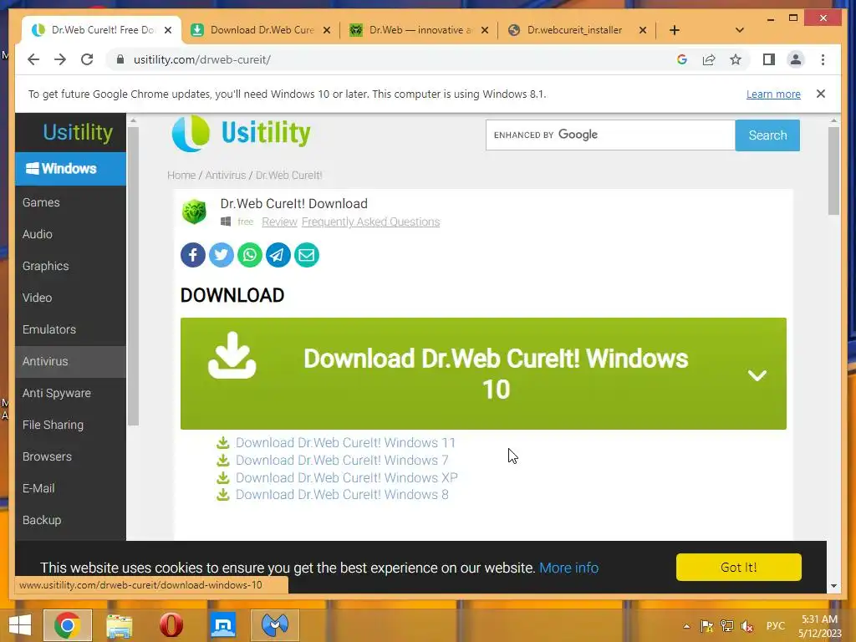Share page on Facebook icon
This screenshot has width=856, height=642.
193,255
